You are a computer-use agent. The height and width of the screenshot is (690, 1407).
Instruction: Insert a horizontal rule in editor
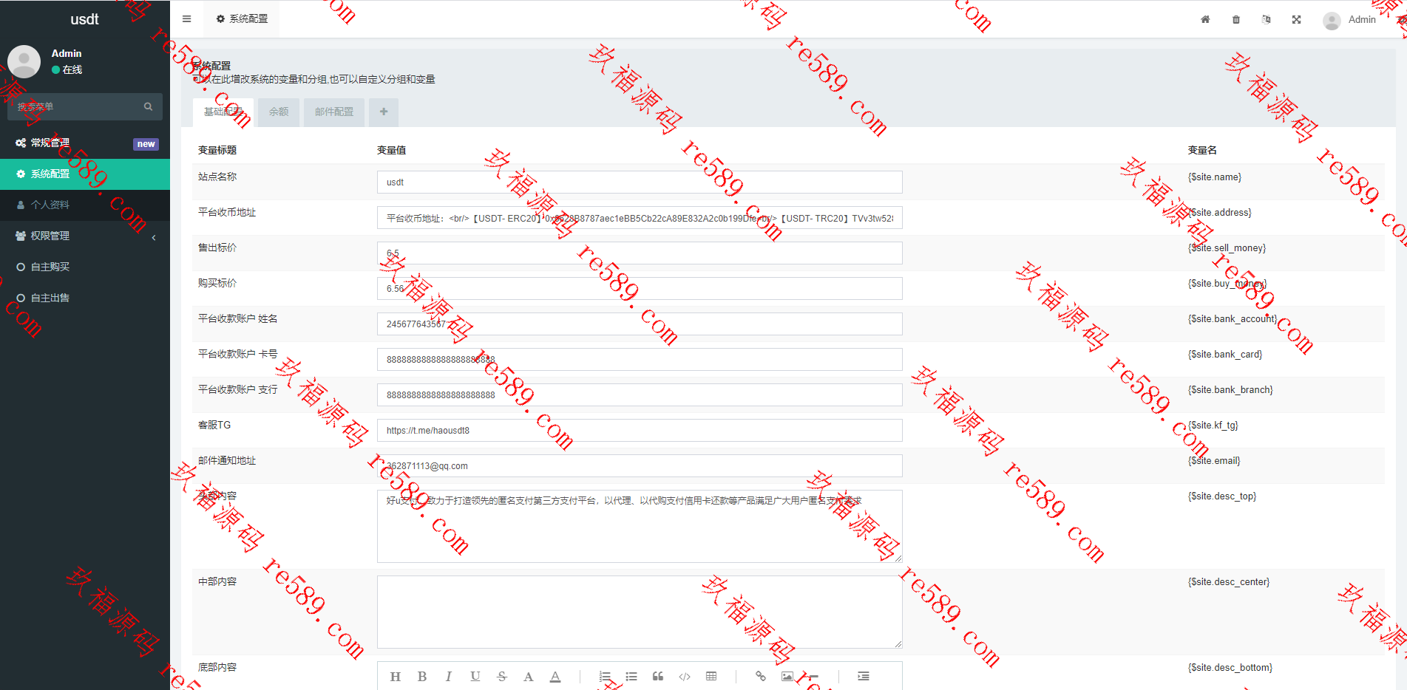tap(813, 676)
